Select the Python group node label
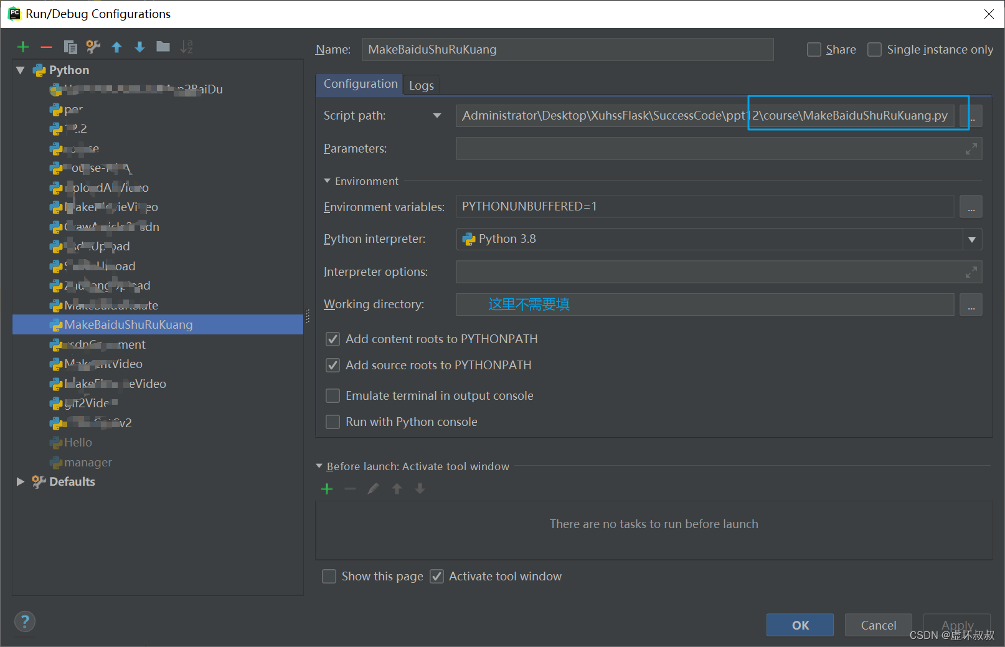 click(69, 70)
